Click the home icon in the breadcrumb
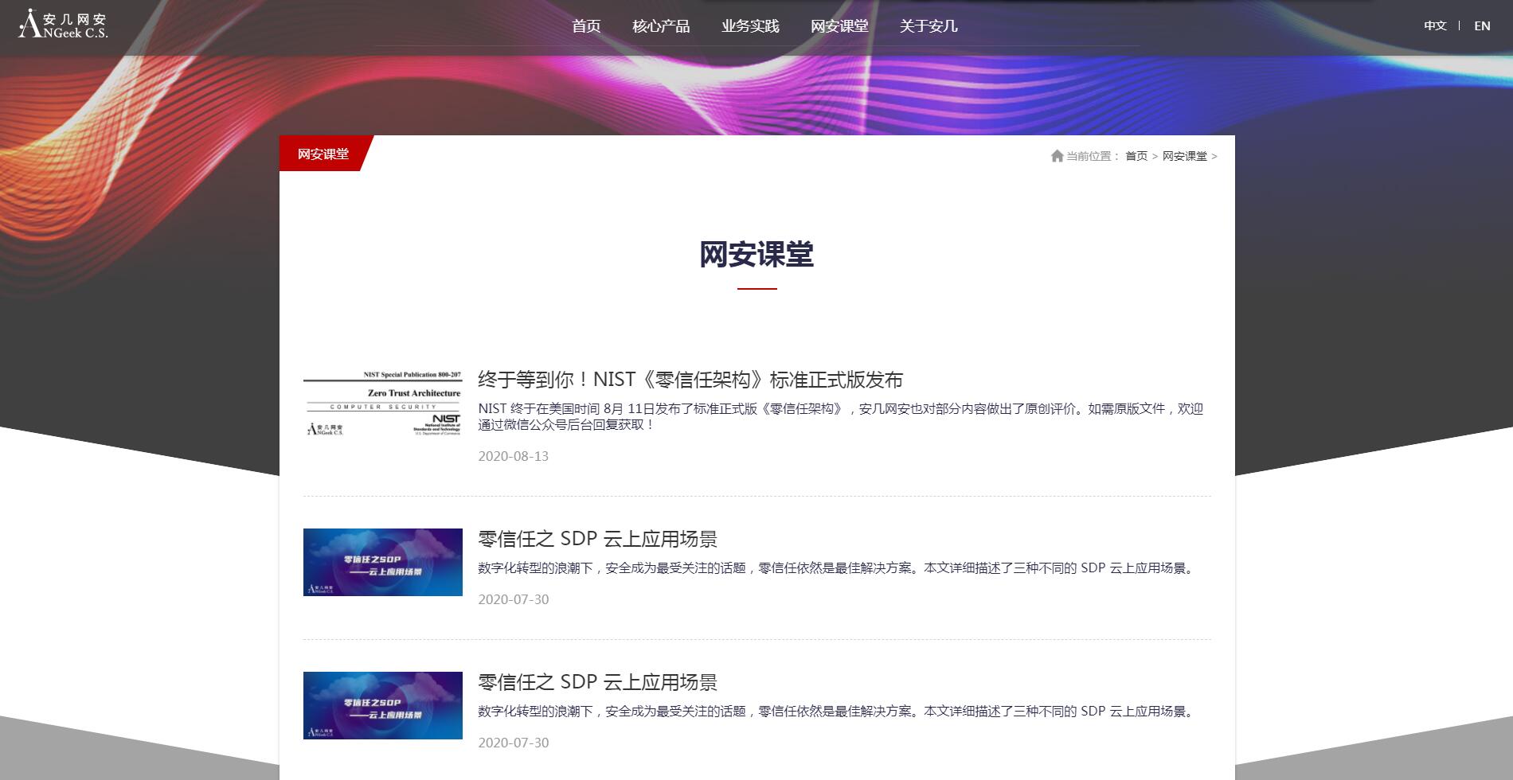This screenshot has width=1513, height=780. point(1058,156)
